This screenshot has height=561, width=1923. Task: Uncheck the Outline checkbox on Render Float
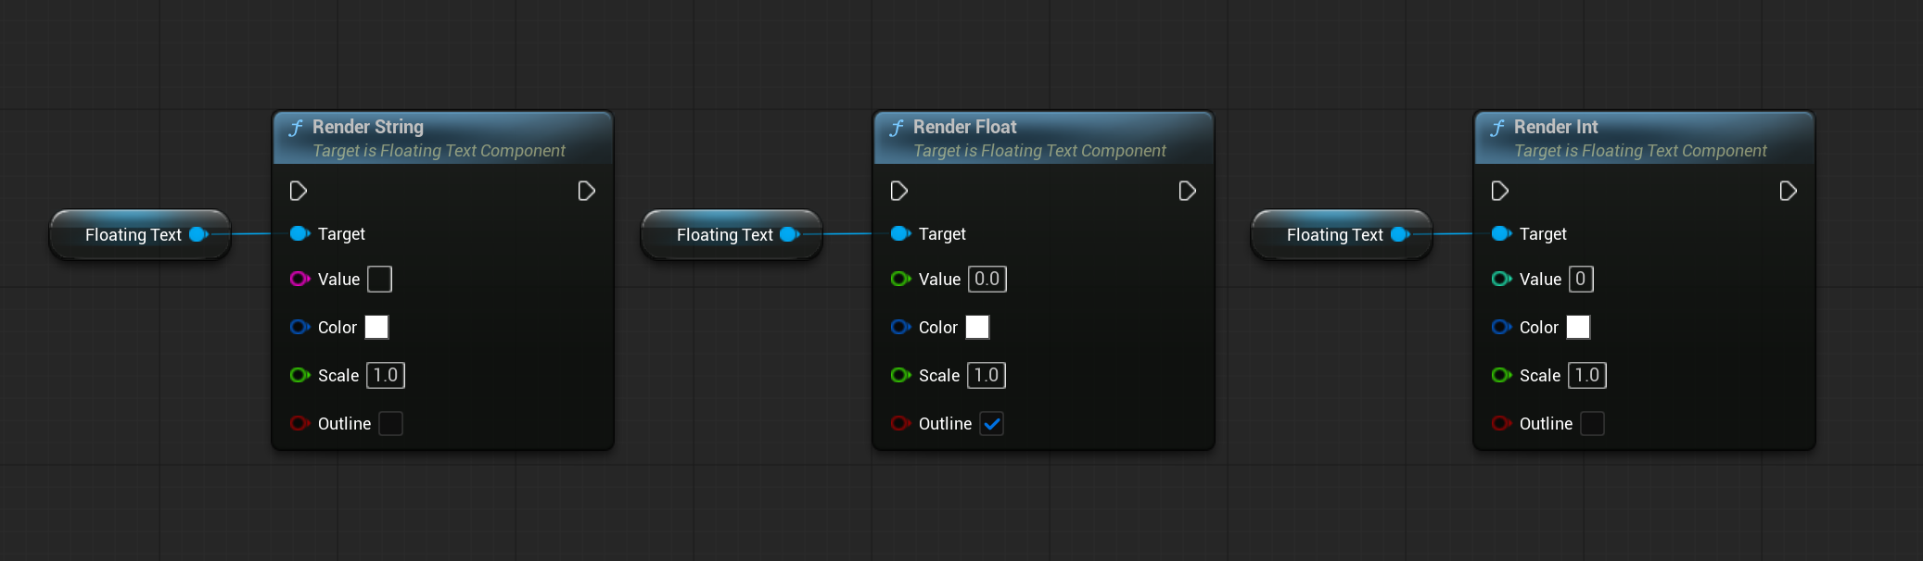click(x=991, y=423)
